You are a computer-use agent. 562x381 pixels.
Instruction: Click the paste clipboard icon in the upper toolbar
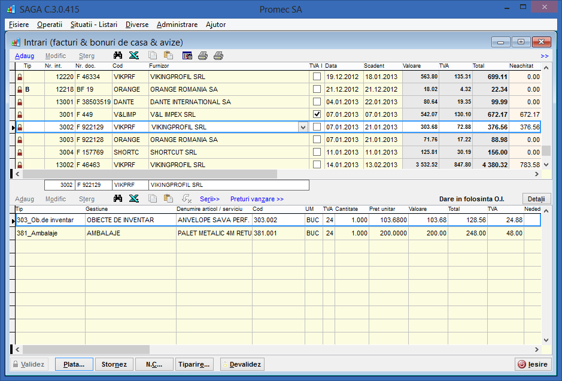[169, 56]
